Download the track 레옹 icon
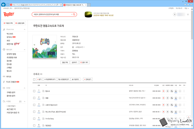This screenshot has width=194, height=129. click(x=176, y=98)
